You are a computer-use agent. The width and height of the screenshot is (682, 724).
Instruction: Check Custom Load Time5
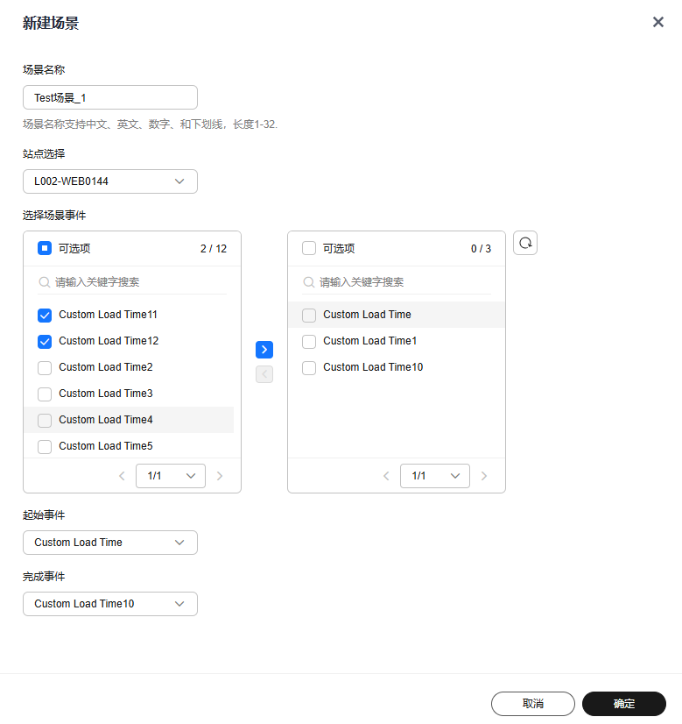(x=45, y=447)
